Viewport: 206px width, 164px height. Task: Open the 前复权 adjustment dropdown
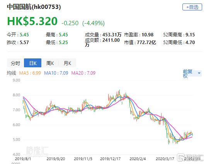pos(192,73)
